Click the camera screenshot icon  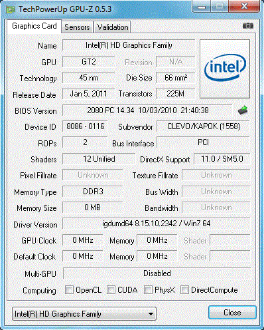pos(248,26)
